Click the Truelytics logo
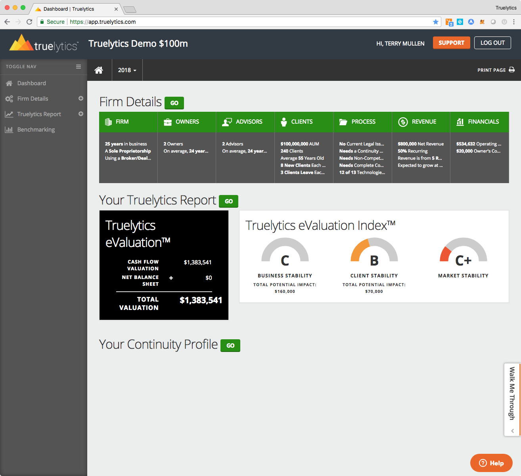 pyautogui.click(x=44, y=44)
